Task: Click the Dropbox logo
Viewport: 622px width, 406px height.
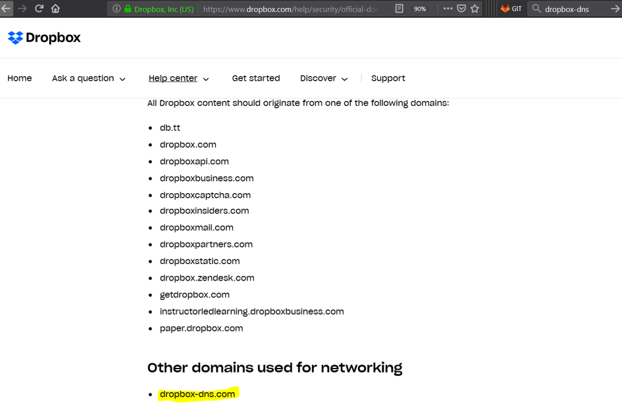Action: 44,37
